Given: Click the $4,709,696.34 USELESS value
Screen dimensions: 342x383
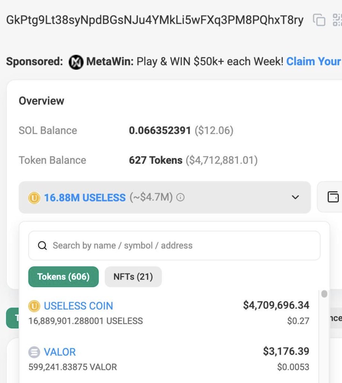Looking at the screenshot, I should click(x=276, y=305).
